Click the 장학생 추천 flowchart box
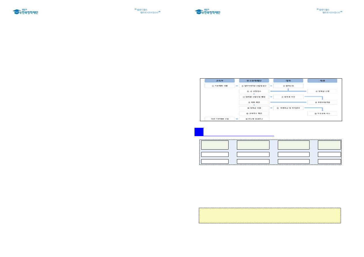 point(288,97)
